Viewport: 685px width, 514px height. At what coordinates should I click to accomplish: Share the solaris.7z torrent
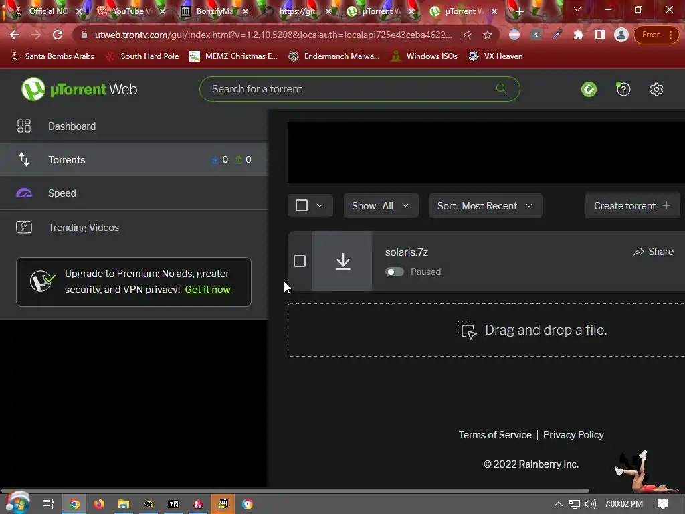(x=654, y=252)
